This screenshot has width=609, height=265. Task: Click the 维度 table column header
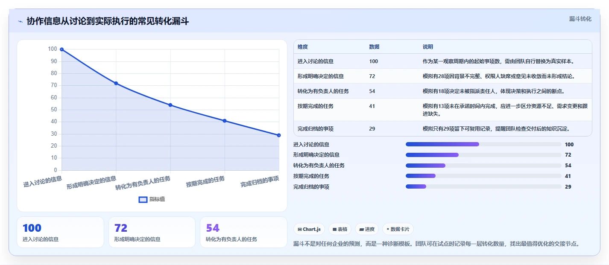(303, 47)
